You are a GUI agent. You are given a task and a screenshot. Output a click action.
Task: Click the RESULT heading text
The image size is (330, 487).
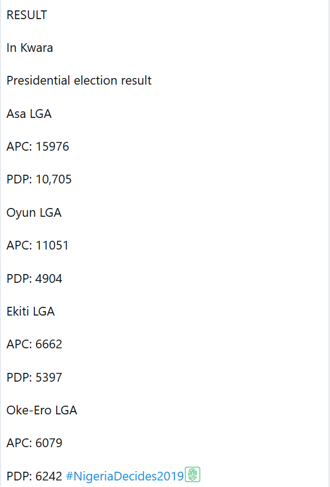pos(27,15)
